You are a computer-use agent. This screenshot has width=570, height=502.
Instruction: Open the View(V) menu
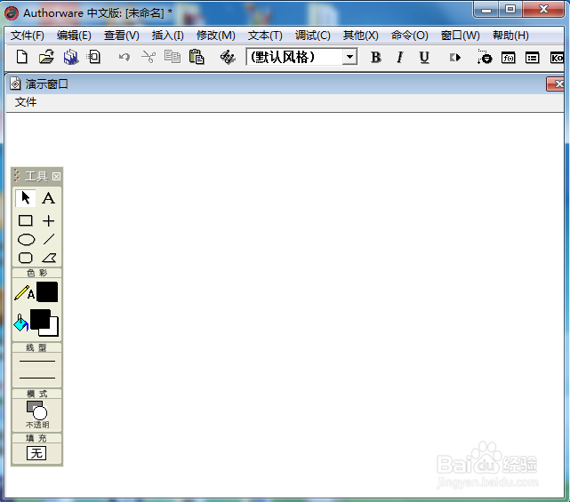122,36
